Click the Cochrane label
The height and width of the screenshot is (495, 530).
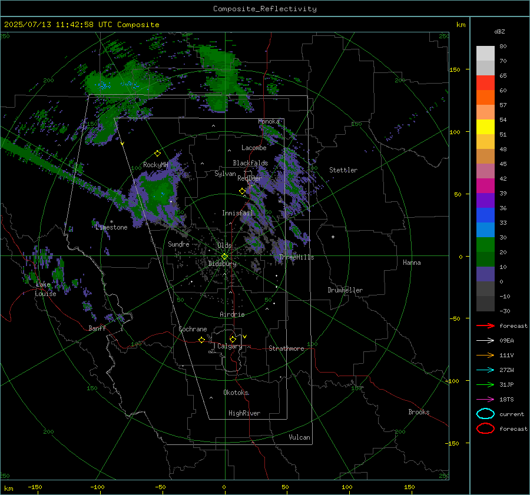(x=193, y=329)
